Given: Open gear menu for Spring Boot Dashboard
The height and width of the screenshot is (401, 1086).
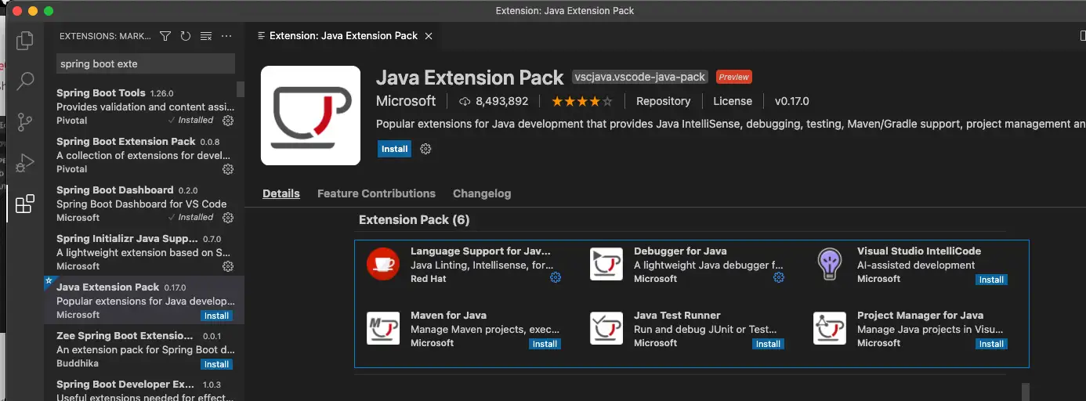Looking at the screenshot, I should [x=228, y=218].
